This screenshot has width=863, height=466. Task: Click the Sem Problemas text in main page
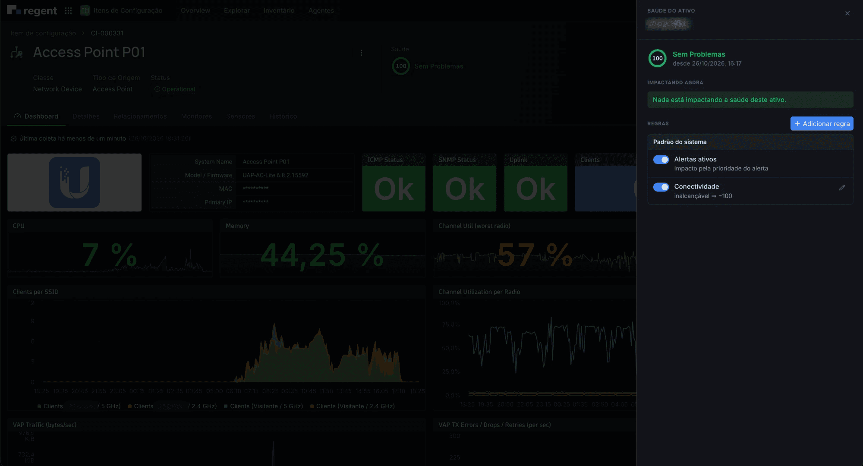pyautogui.click(x=439, y=66)
